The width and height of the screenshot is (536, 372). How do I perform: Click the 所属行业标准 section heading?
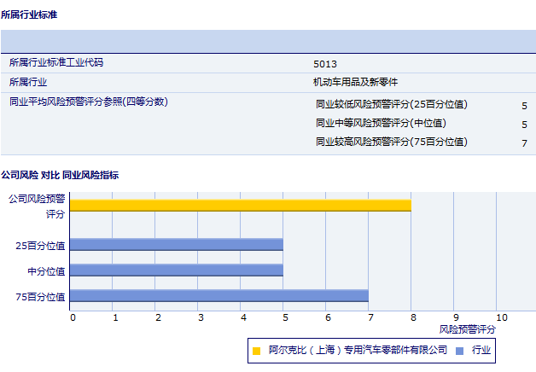click(x=29, y=15)
